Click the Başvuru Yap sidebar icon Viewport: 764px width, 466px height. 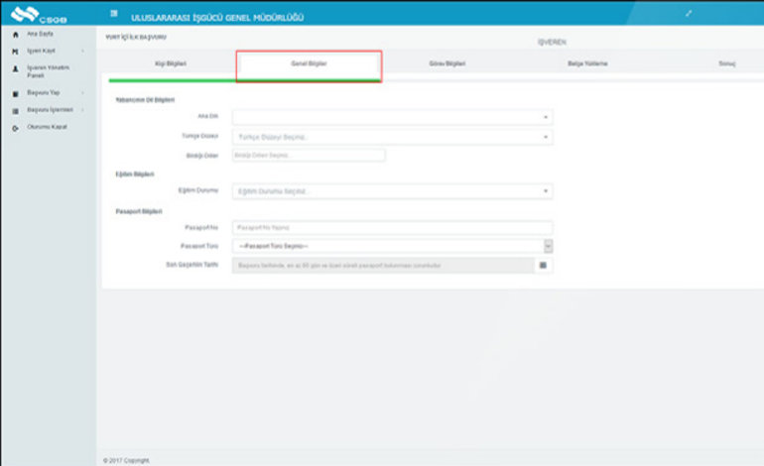(x=15, y=93)
